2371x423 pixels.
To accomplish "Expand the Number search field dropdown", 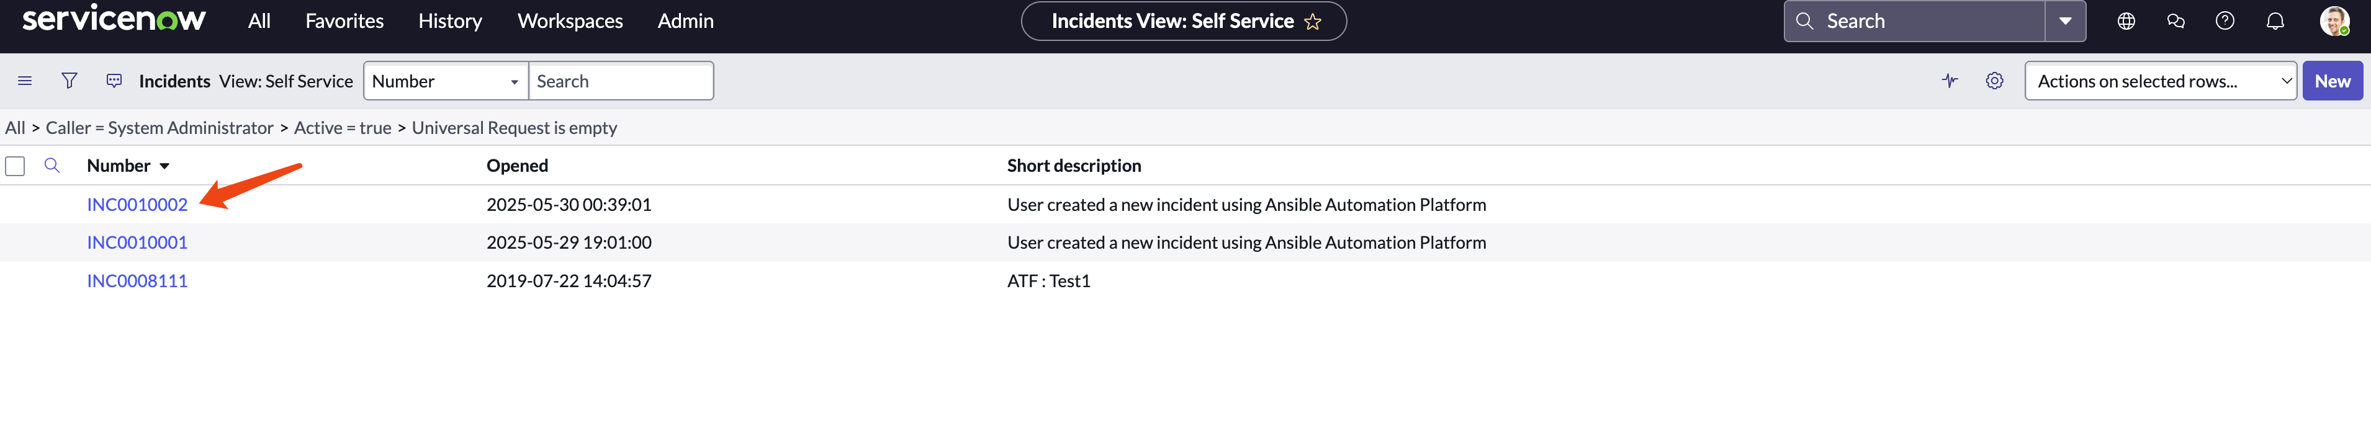I will click(x=446, y=81).
